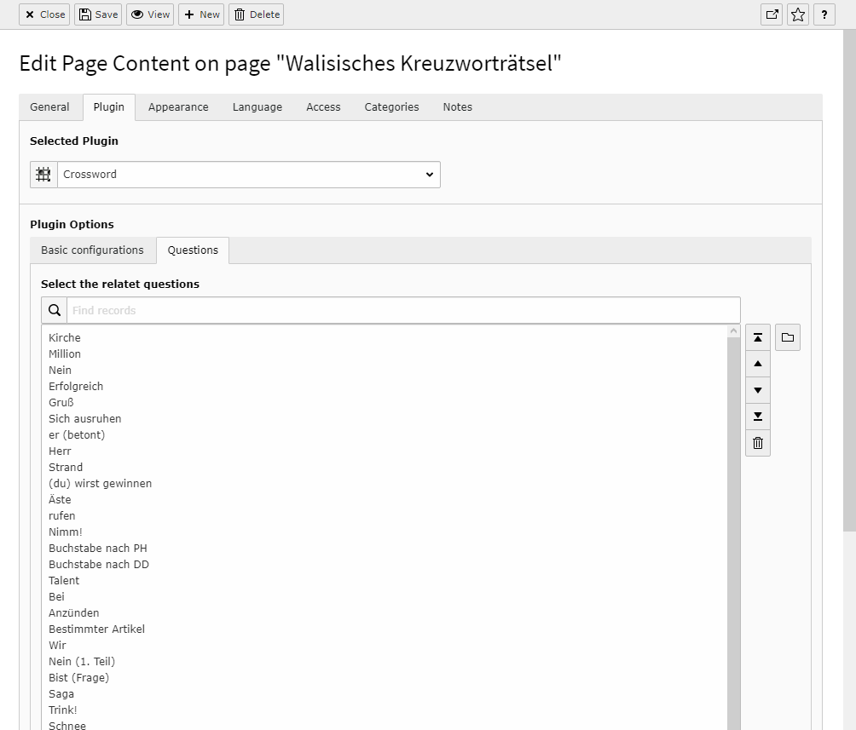Click the page vertical scrollbar thumb
The width and height of the screenshot is (856, 730).
(849, 280)
